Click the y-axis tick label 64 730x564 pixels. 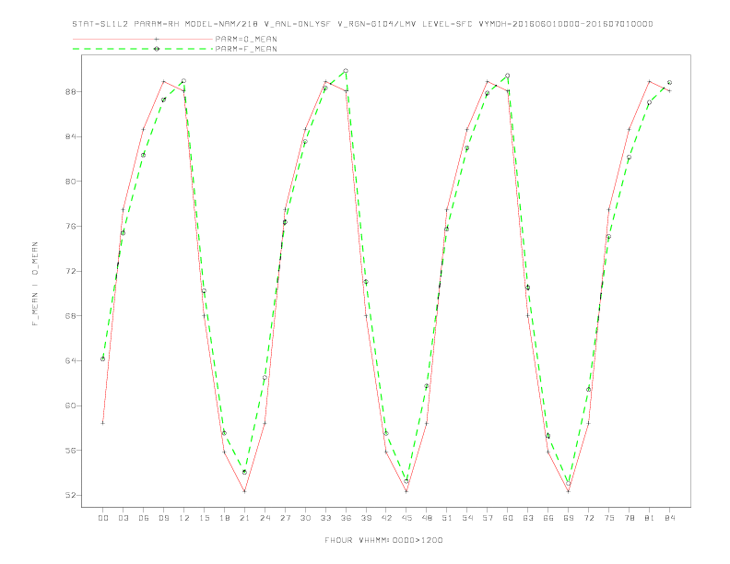click(70, 360)
